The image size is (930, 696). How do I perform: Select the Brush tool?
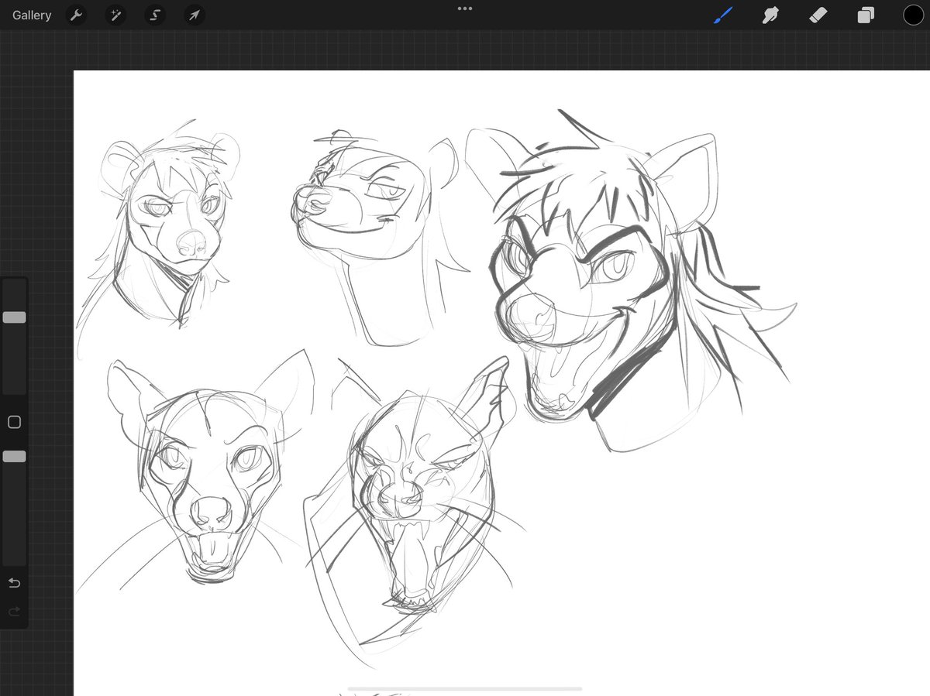(x=722, y=15)
